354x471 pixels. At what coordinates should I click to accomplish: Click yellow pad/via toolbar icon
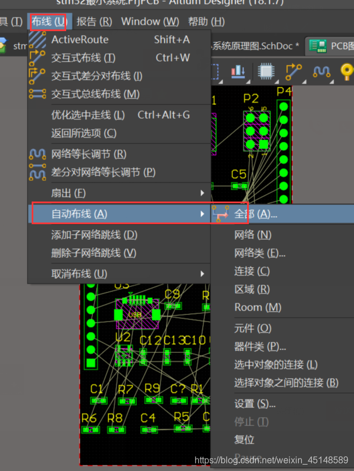click(x=347, y=72)
